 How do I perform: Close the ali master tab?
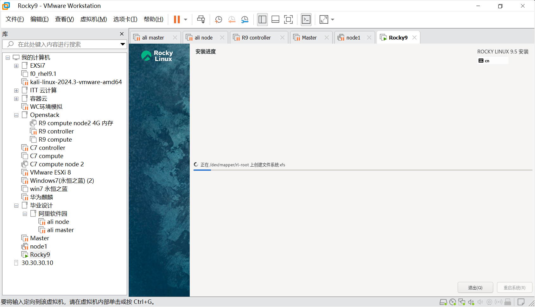coord(175,38)
